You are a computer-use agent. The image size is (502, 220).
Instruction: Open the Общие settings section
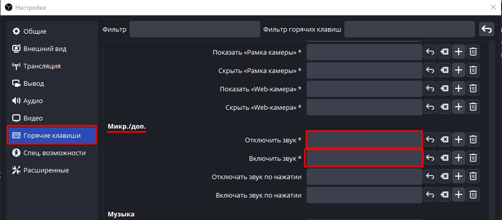pos(52,31)
